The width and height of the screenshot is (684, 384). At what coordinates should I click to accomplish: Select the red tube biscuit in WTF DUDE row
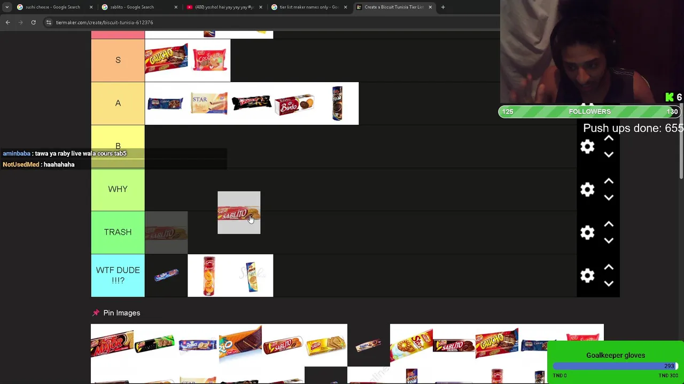[x=209, y=275]
